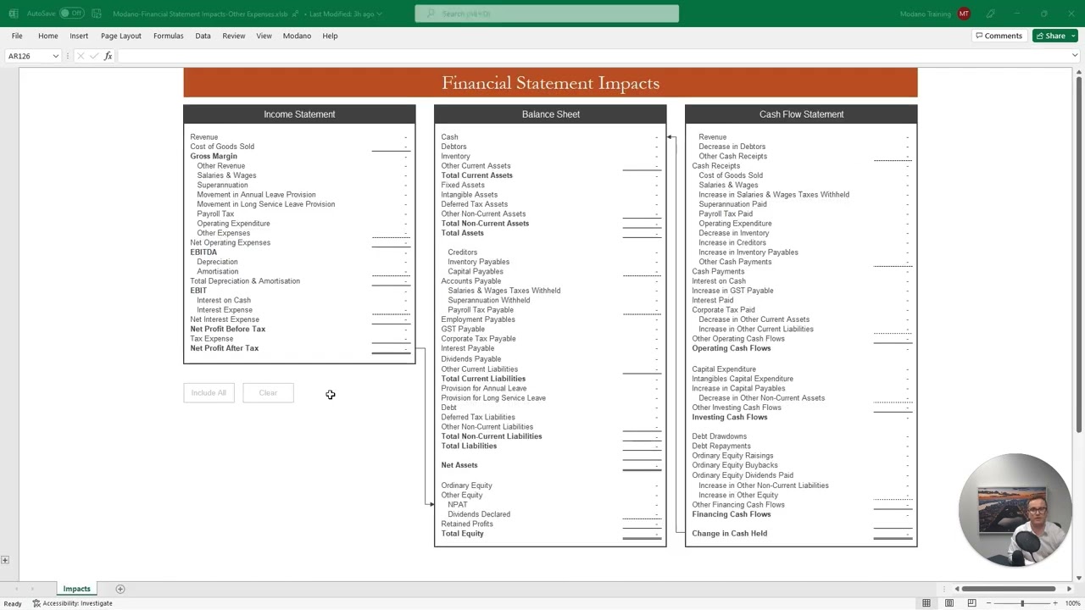Click the Search box in title bar
Screen dimensions: 1085x610
tap(547, 14)
